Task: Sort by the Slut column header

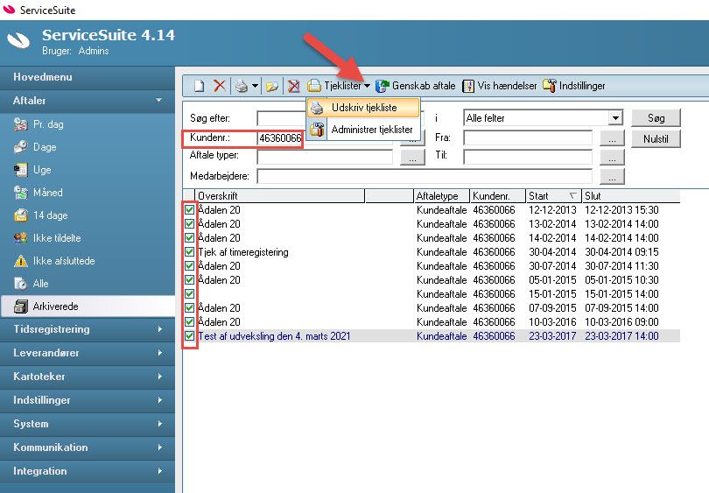Action: pyautogui.click(x=631, y=196)
